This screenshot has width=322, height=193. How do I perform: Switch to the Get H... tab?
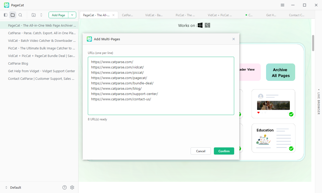271,15
